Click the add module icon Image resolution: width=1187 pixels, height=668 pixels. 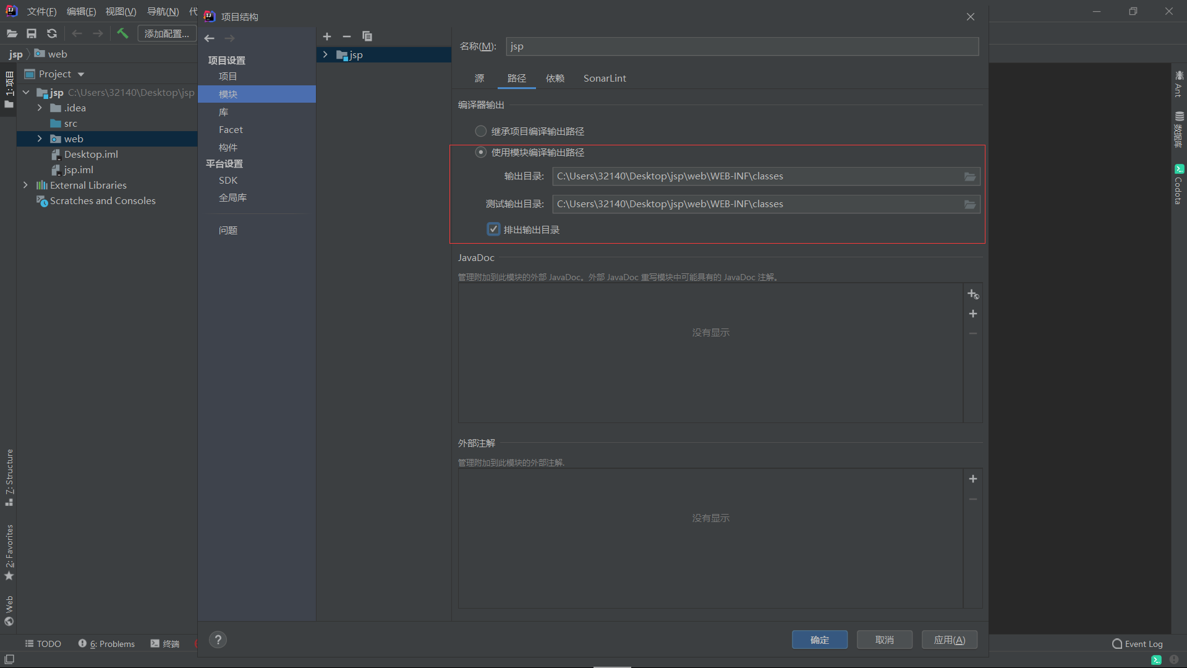click(327, 36)
